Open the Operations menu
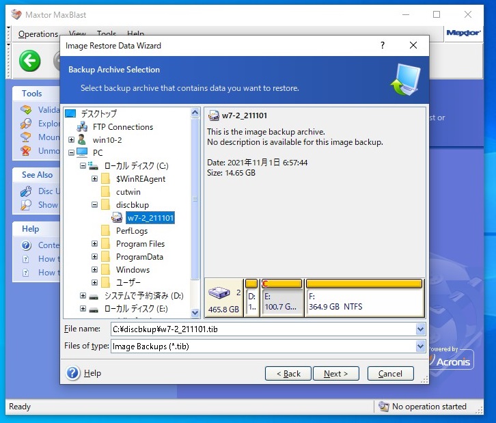496x423 pixels. [38, 34]
